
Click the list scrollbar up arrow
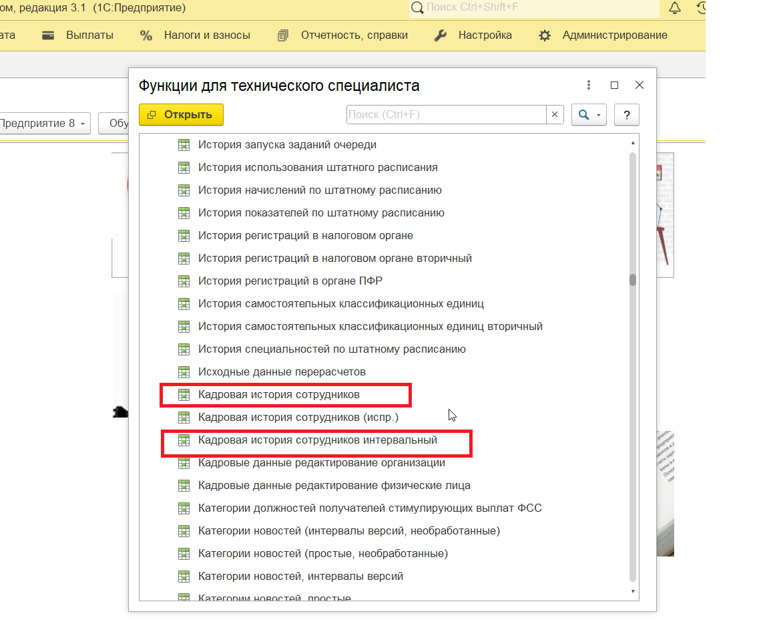633,143
